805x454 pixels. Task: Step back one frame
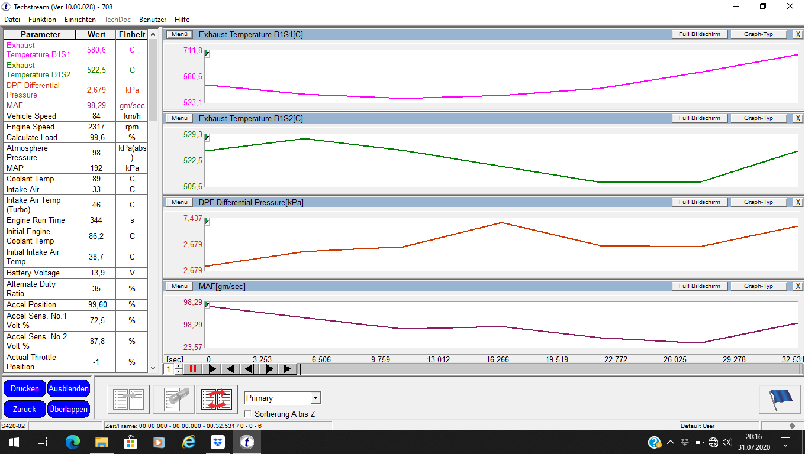coord(250,369)
